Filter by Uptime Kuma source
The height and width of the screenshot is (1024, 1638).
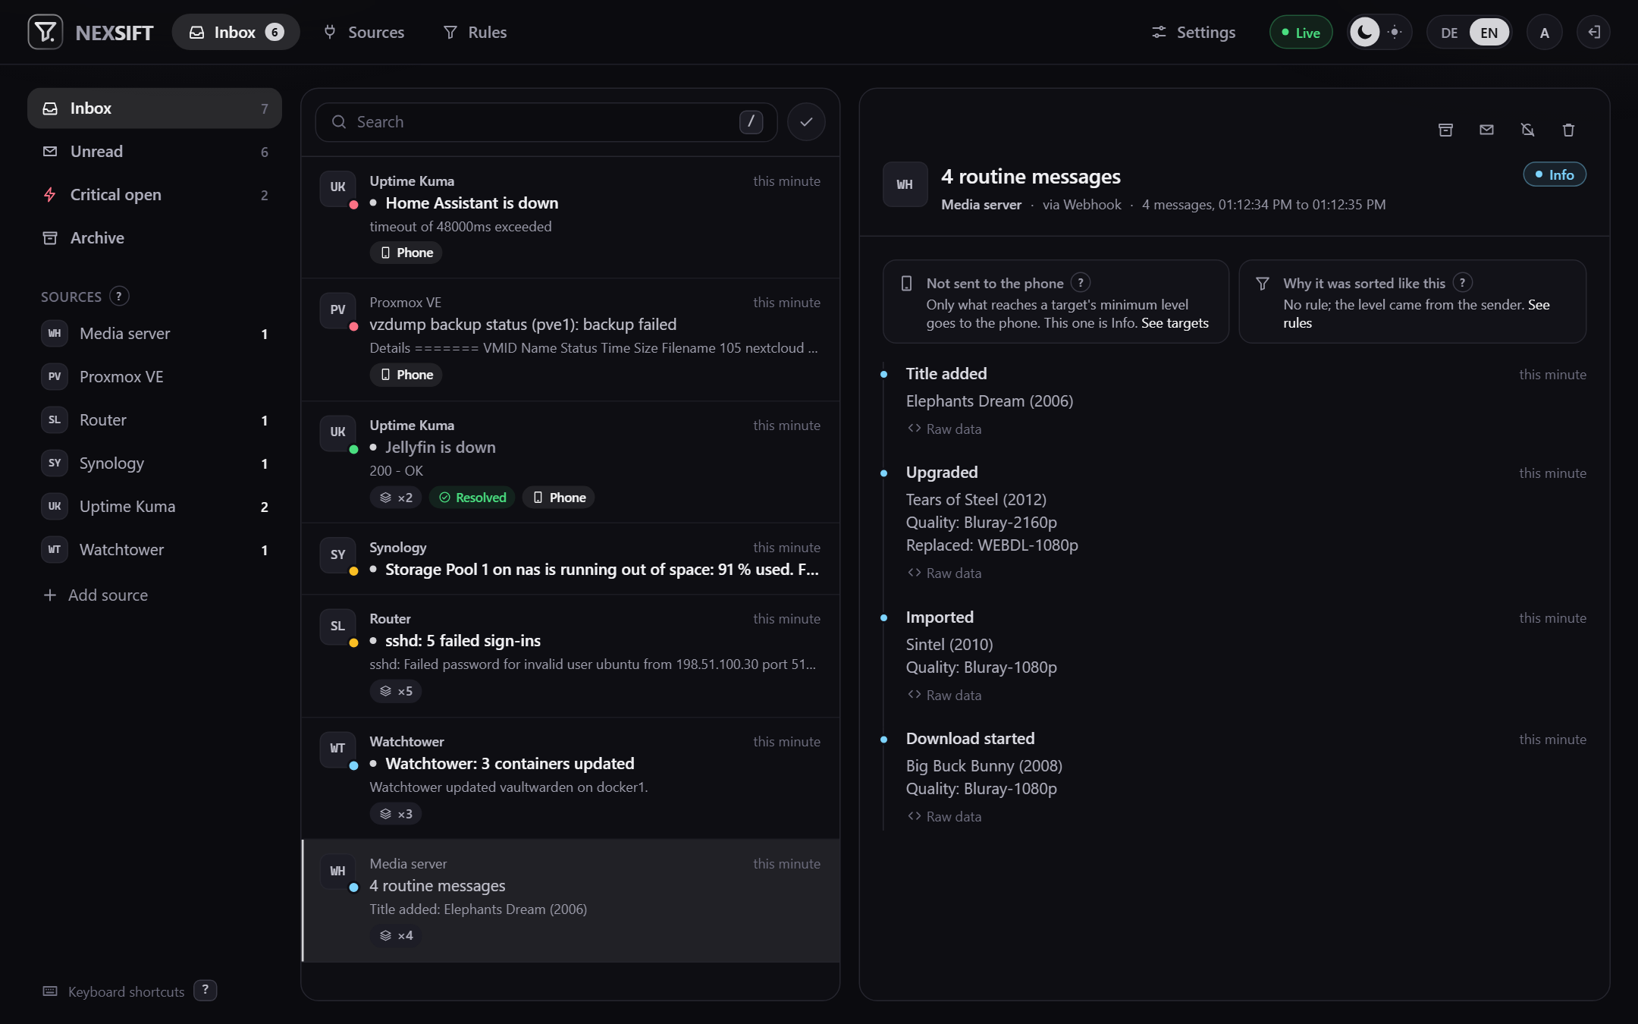(x=155, y=507)
